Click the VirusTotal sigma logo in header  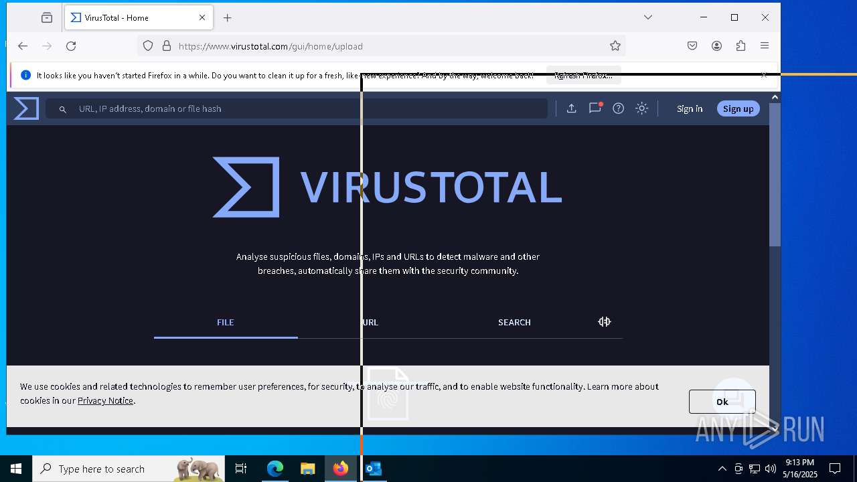tap(26, 108)
